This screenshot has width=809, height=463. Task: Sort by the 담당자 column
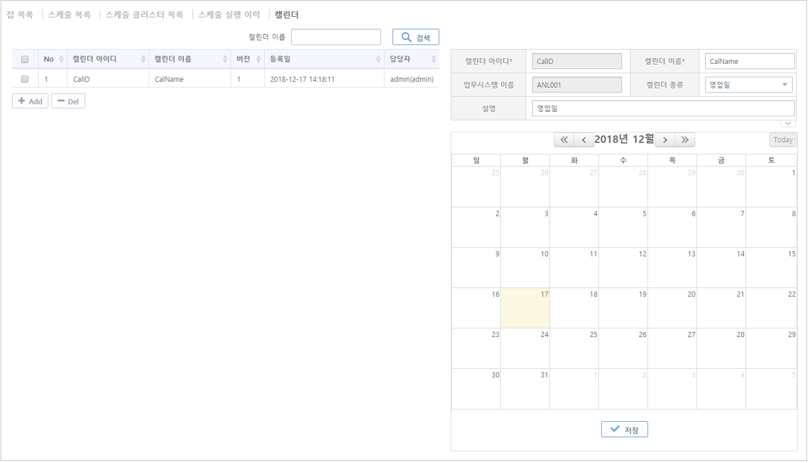(411, 59)
